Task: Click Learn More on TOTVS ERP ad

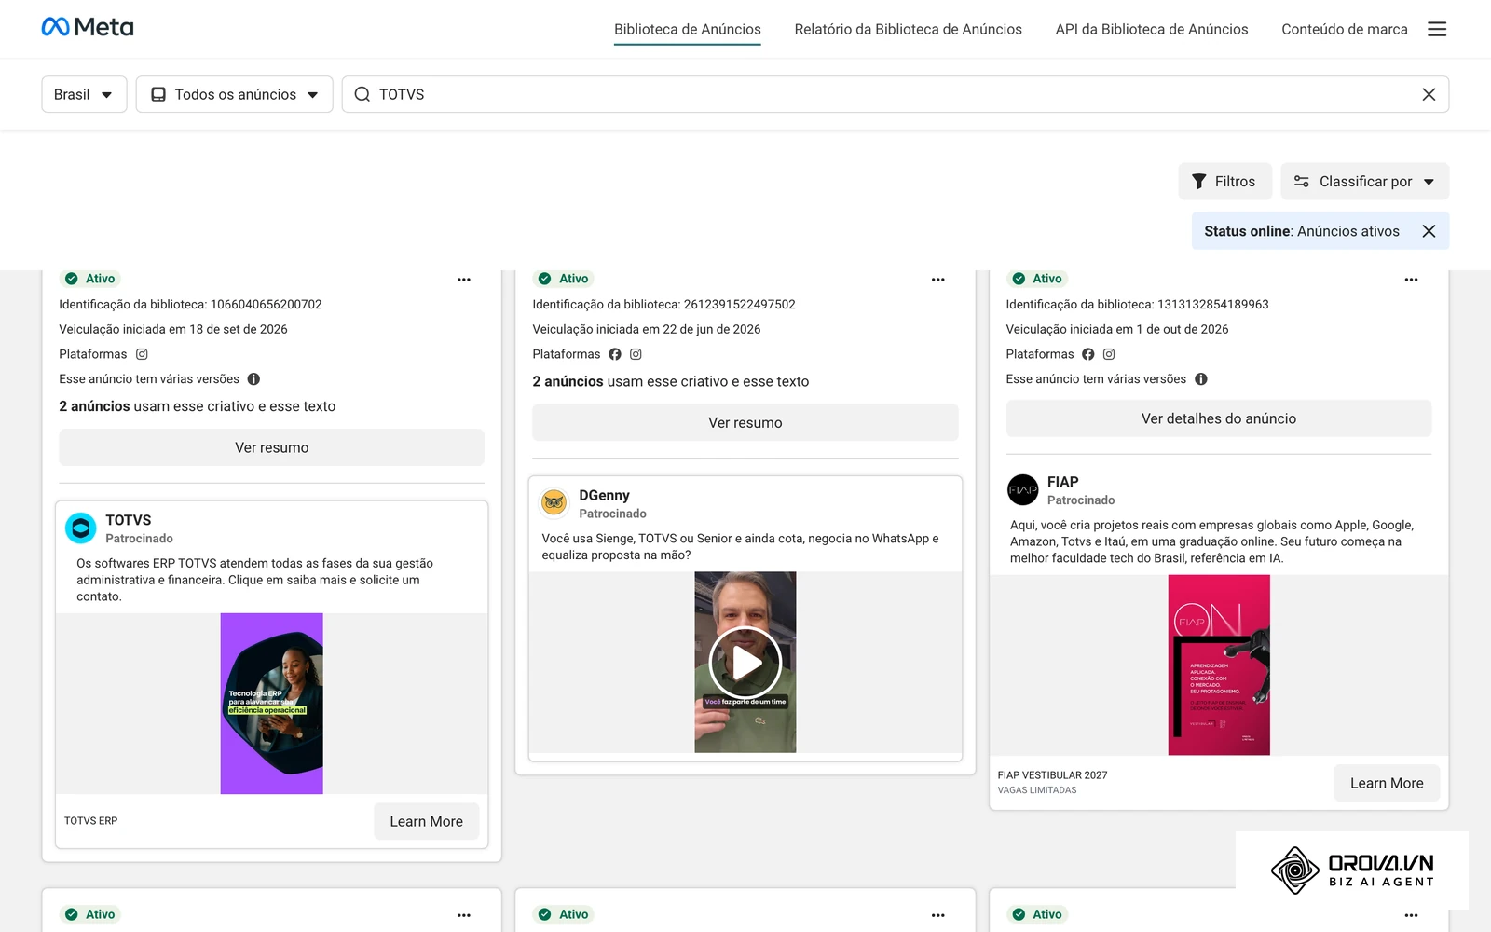Action: (427, 821)
